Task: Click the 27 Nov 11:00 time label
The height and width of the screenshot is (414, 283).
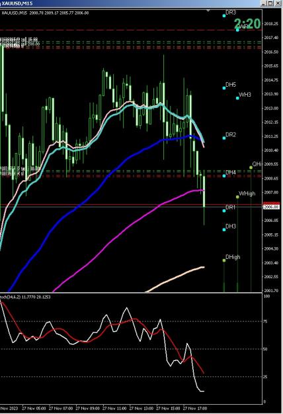Action: (114, 408)
